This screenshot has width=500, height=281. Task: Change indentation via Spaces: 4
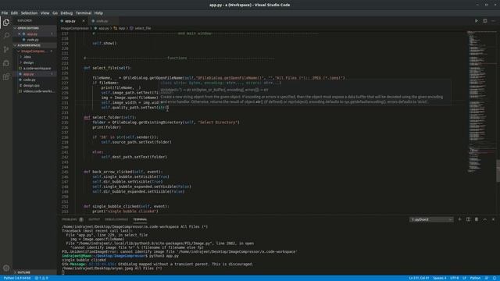click(439, 278)
